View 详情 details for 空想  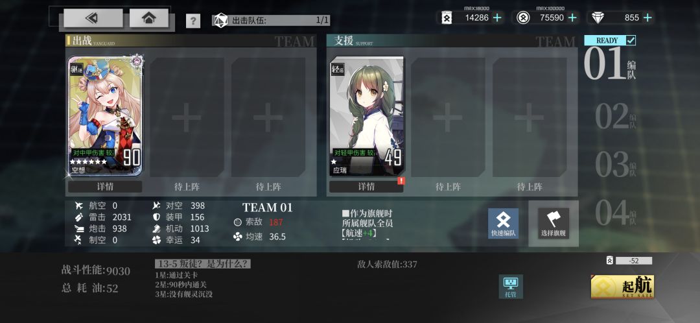tap(105, 187)
